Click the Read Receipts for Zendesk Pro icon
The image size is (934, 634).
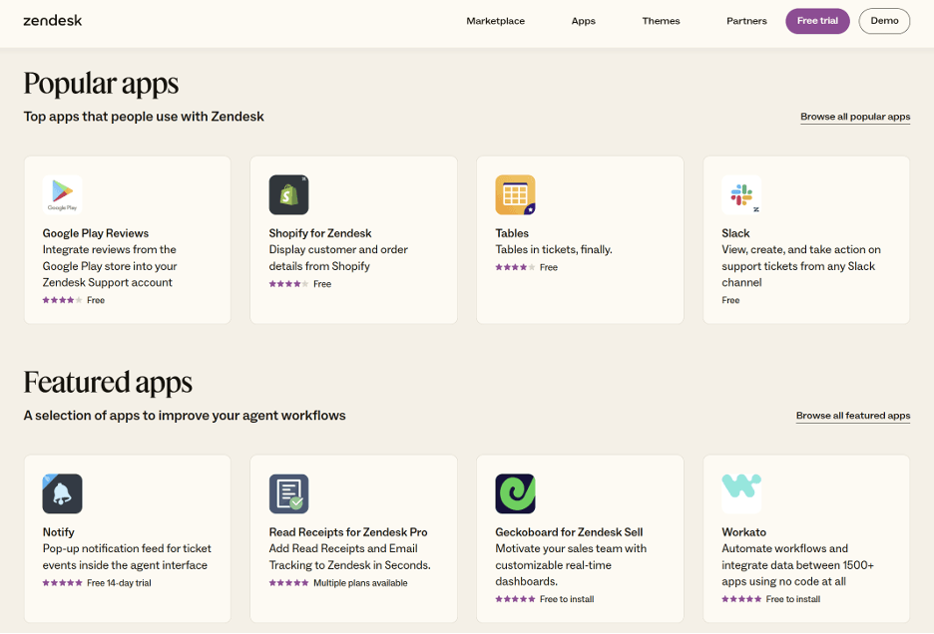(288, 493)
